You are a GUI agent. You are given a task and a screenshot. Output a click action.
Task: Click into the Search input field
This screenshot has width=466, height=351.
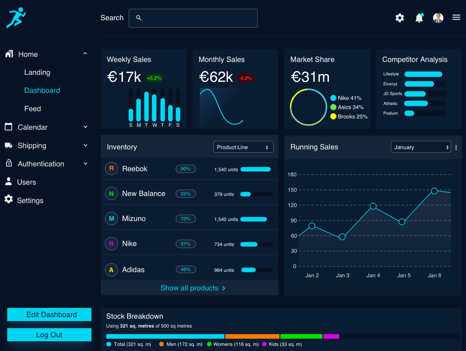(x=193, y=18)
